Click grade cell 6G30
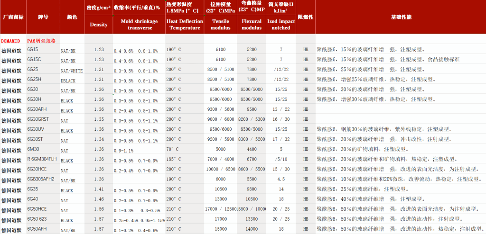Image resolution: width=486 pixels, height=234 pixels. [x=33, y=89]
